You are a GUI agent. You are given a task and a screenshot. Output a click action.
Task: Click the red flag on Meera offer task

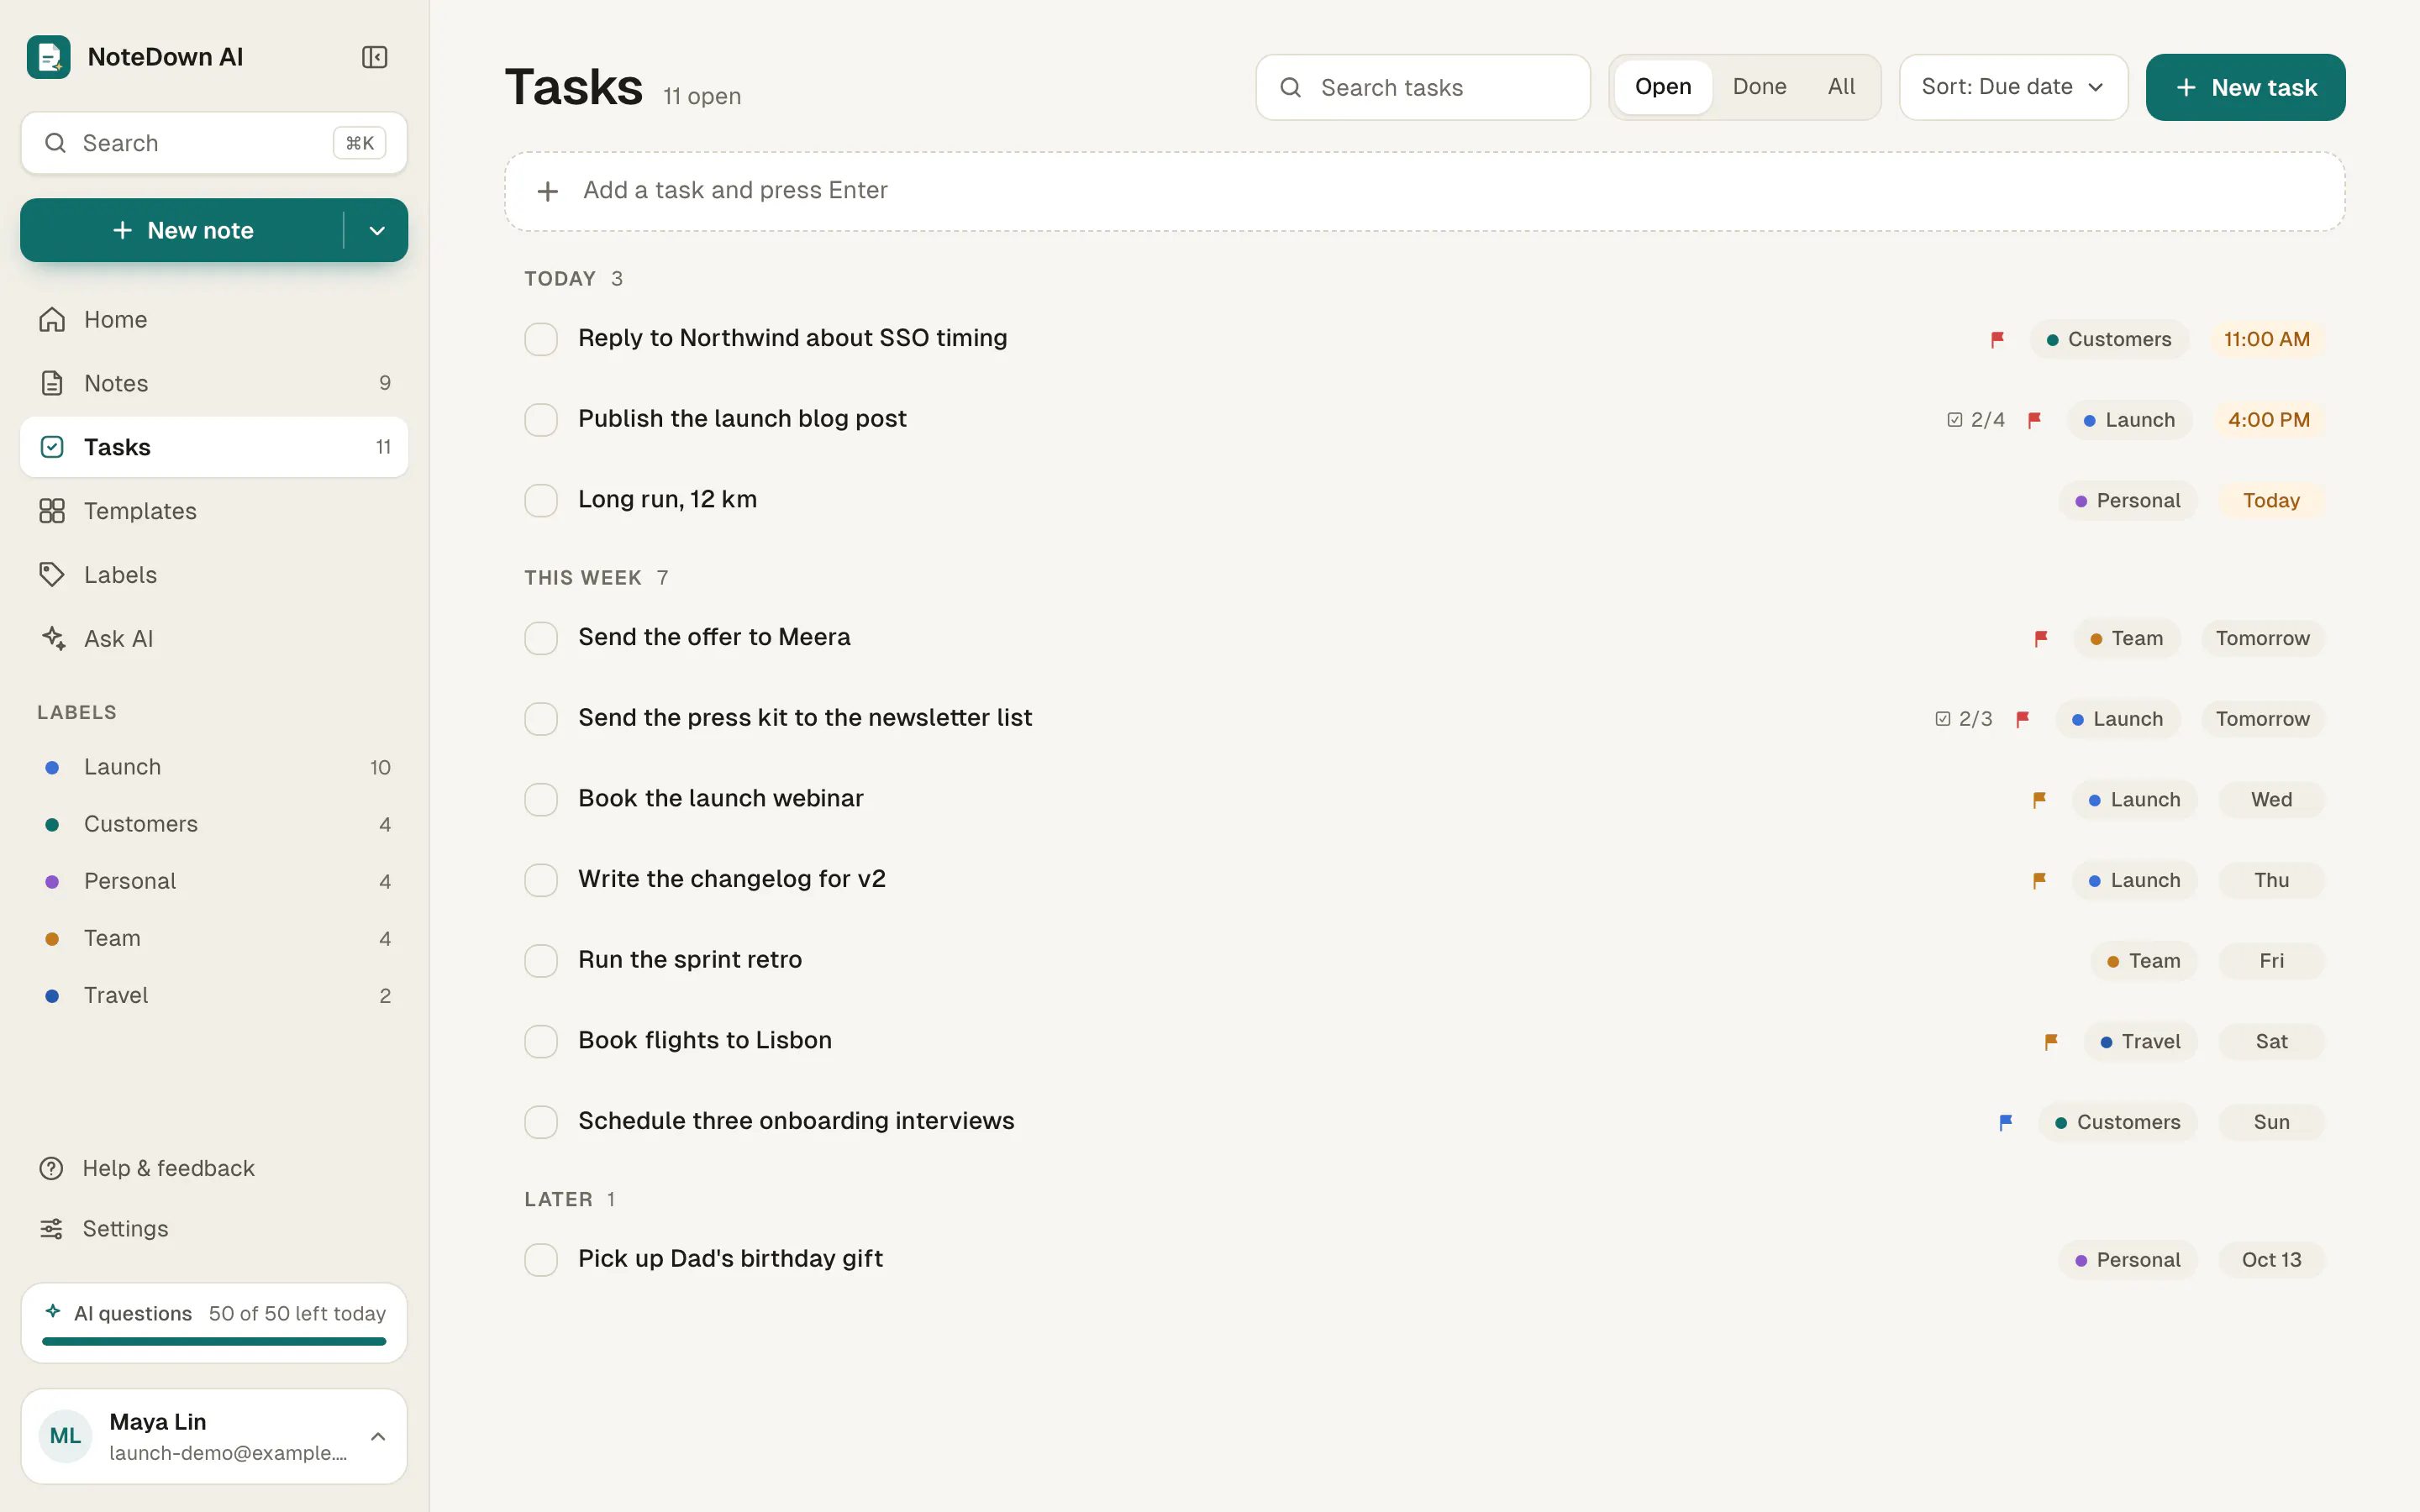click(2041, 638)
